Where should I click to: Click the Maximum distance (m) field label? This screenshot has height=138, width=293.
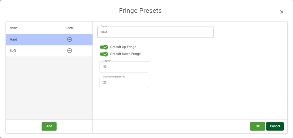point(114,77)
